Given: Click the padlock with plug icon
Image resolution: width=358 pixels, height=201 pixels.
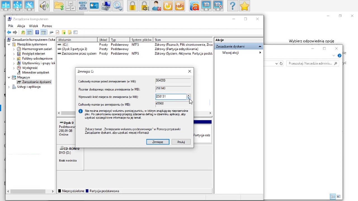Looking at the screenshot, I should [144, 5].
